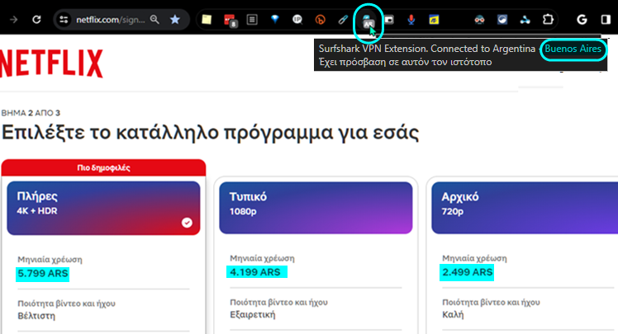
Task: Click the Καλή quality value
Action: 453,315
